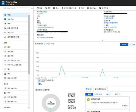The image size is (136, 112).
Task: Open the Query editor (預覽) sidebar item
Action: (15, 37)
